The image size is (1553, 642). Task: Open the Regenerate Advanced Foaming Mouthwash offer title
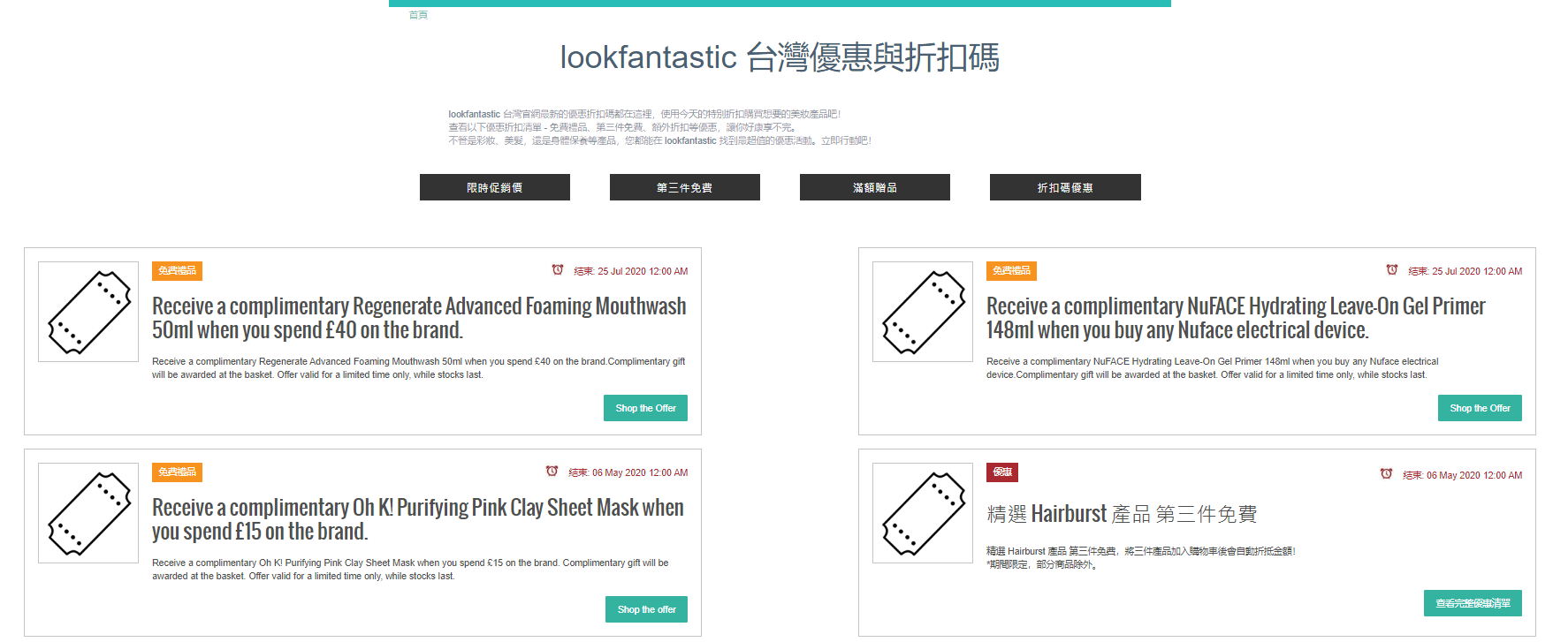(419, 318)
